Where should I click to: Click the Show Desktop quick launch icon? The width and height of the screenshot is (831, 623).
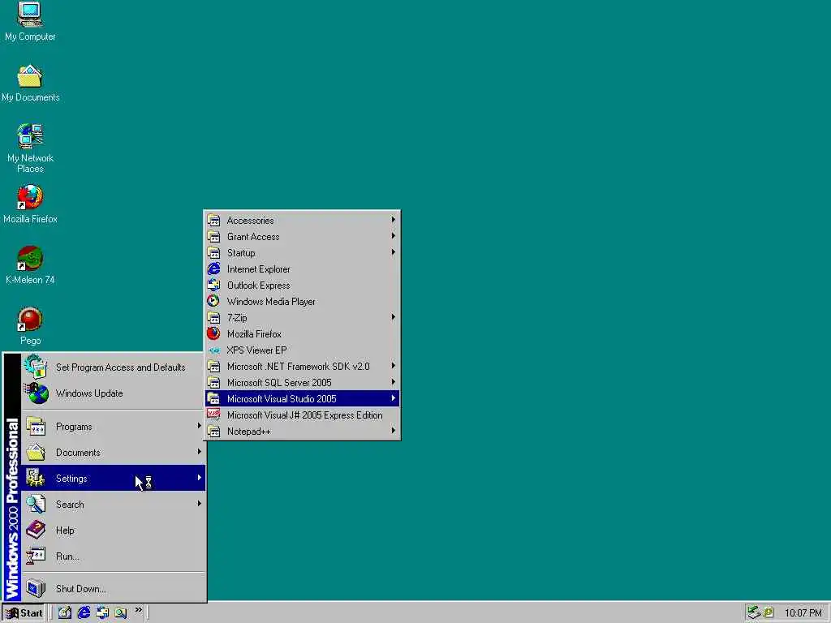(x=65, y=612)
